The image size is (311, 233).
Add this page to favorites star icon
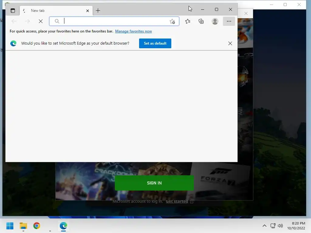[x=173, y=21]
